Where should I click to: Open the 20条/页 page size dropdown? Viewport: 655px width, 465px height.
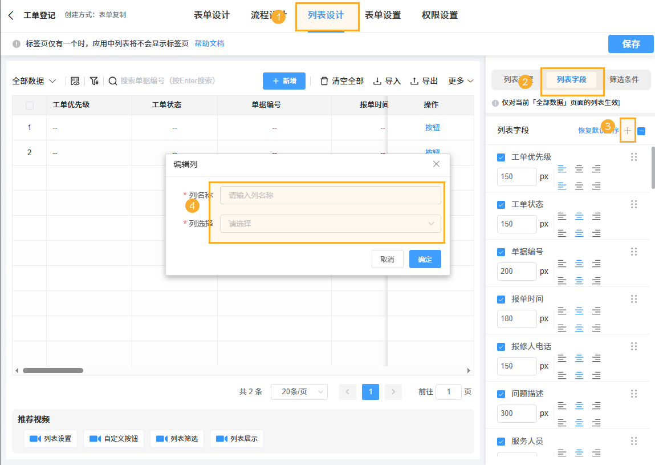(299, 392)
